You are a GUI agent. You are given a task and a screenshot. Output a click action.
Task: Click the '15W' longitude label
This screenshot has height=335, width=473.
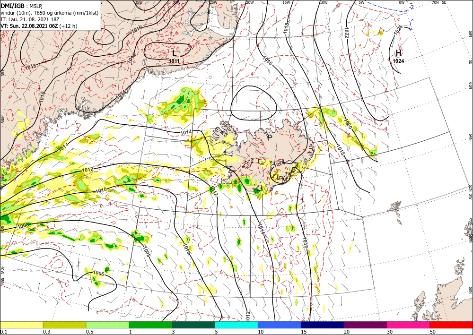[287, 2]
